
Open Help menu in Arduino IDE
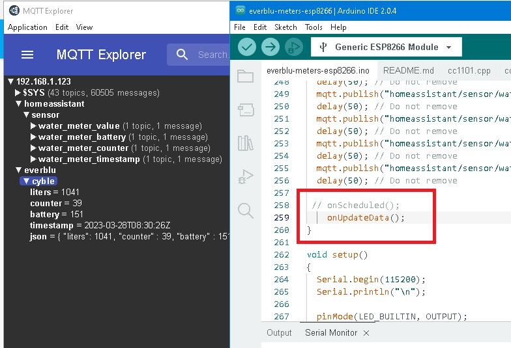click(x=338, y=27)
